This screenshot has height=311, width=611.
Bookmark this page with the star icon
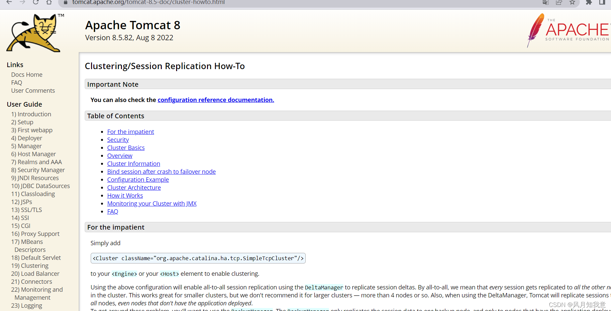pyautogui.click(x=572, y=2)
